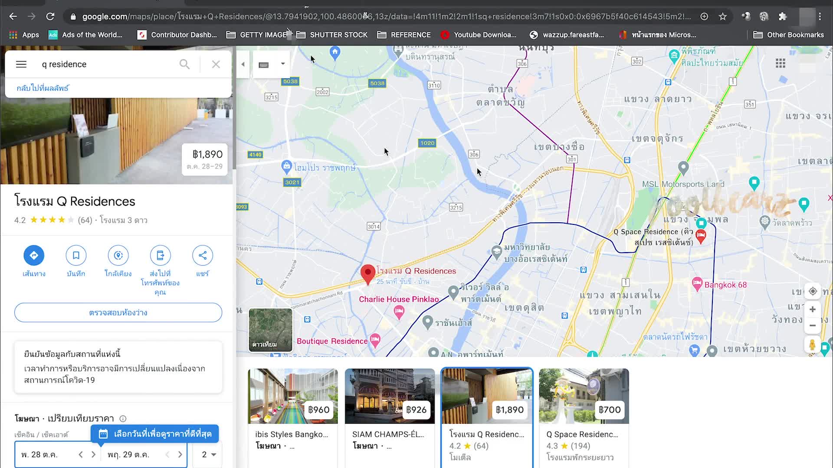833x468 pixels.
Task: Expand the keyboard input tools dropdown
Action: [x=283, y=64]
